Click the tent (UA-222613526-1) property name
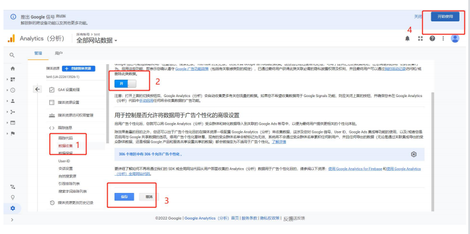Viewport: 470px width, 234px height. [63, 77]
